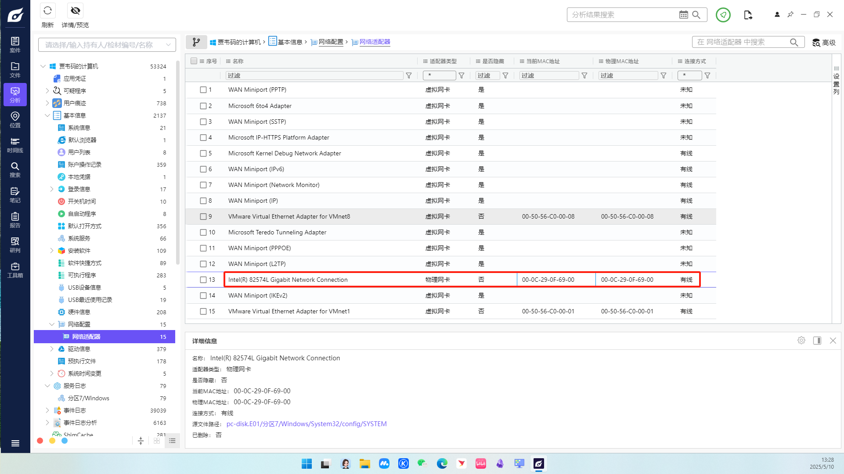Check the box for row 13 Intel adapter
This screenshot has width=844, height=474.
tap(203, 280)
